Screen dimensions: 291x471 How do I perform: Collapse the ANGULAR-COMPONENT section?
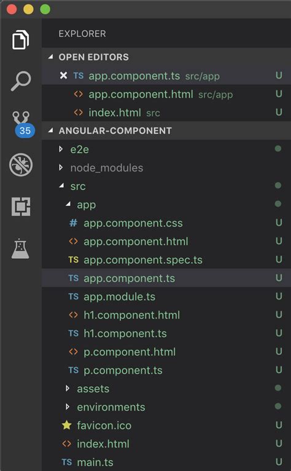pos(51,130)
